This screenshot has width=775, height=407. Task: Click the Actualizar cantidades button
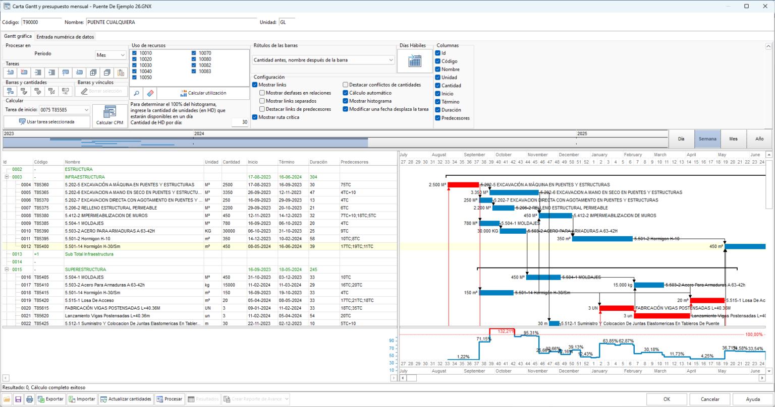(x=126, y=399)
